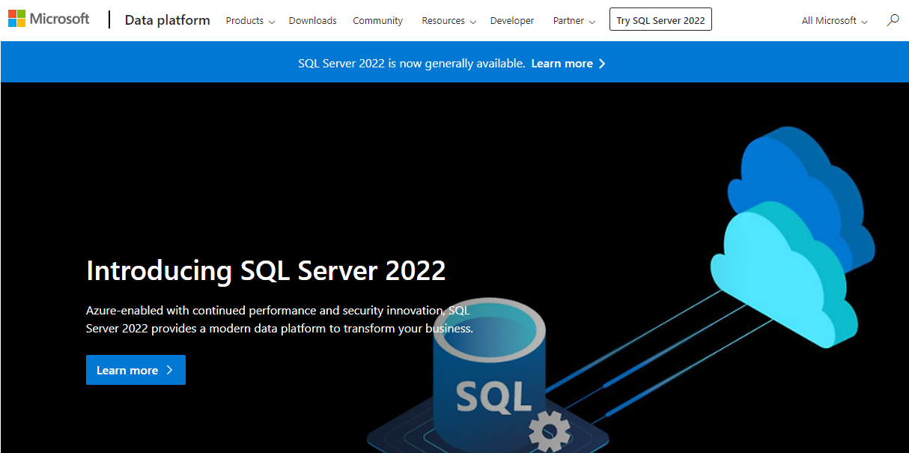Click the blue Learn more hero button
This screenshot has height=453, width=909.
click(x=136, y=370)
